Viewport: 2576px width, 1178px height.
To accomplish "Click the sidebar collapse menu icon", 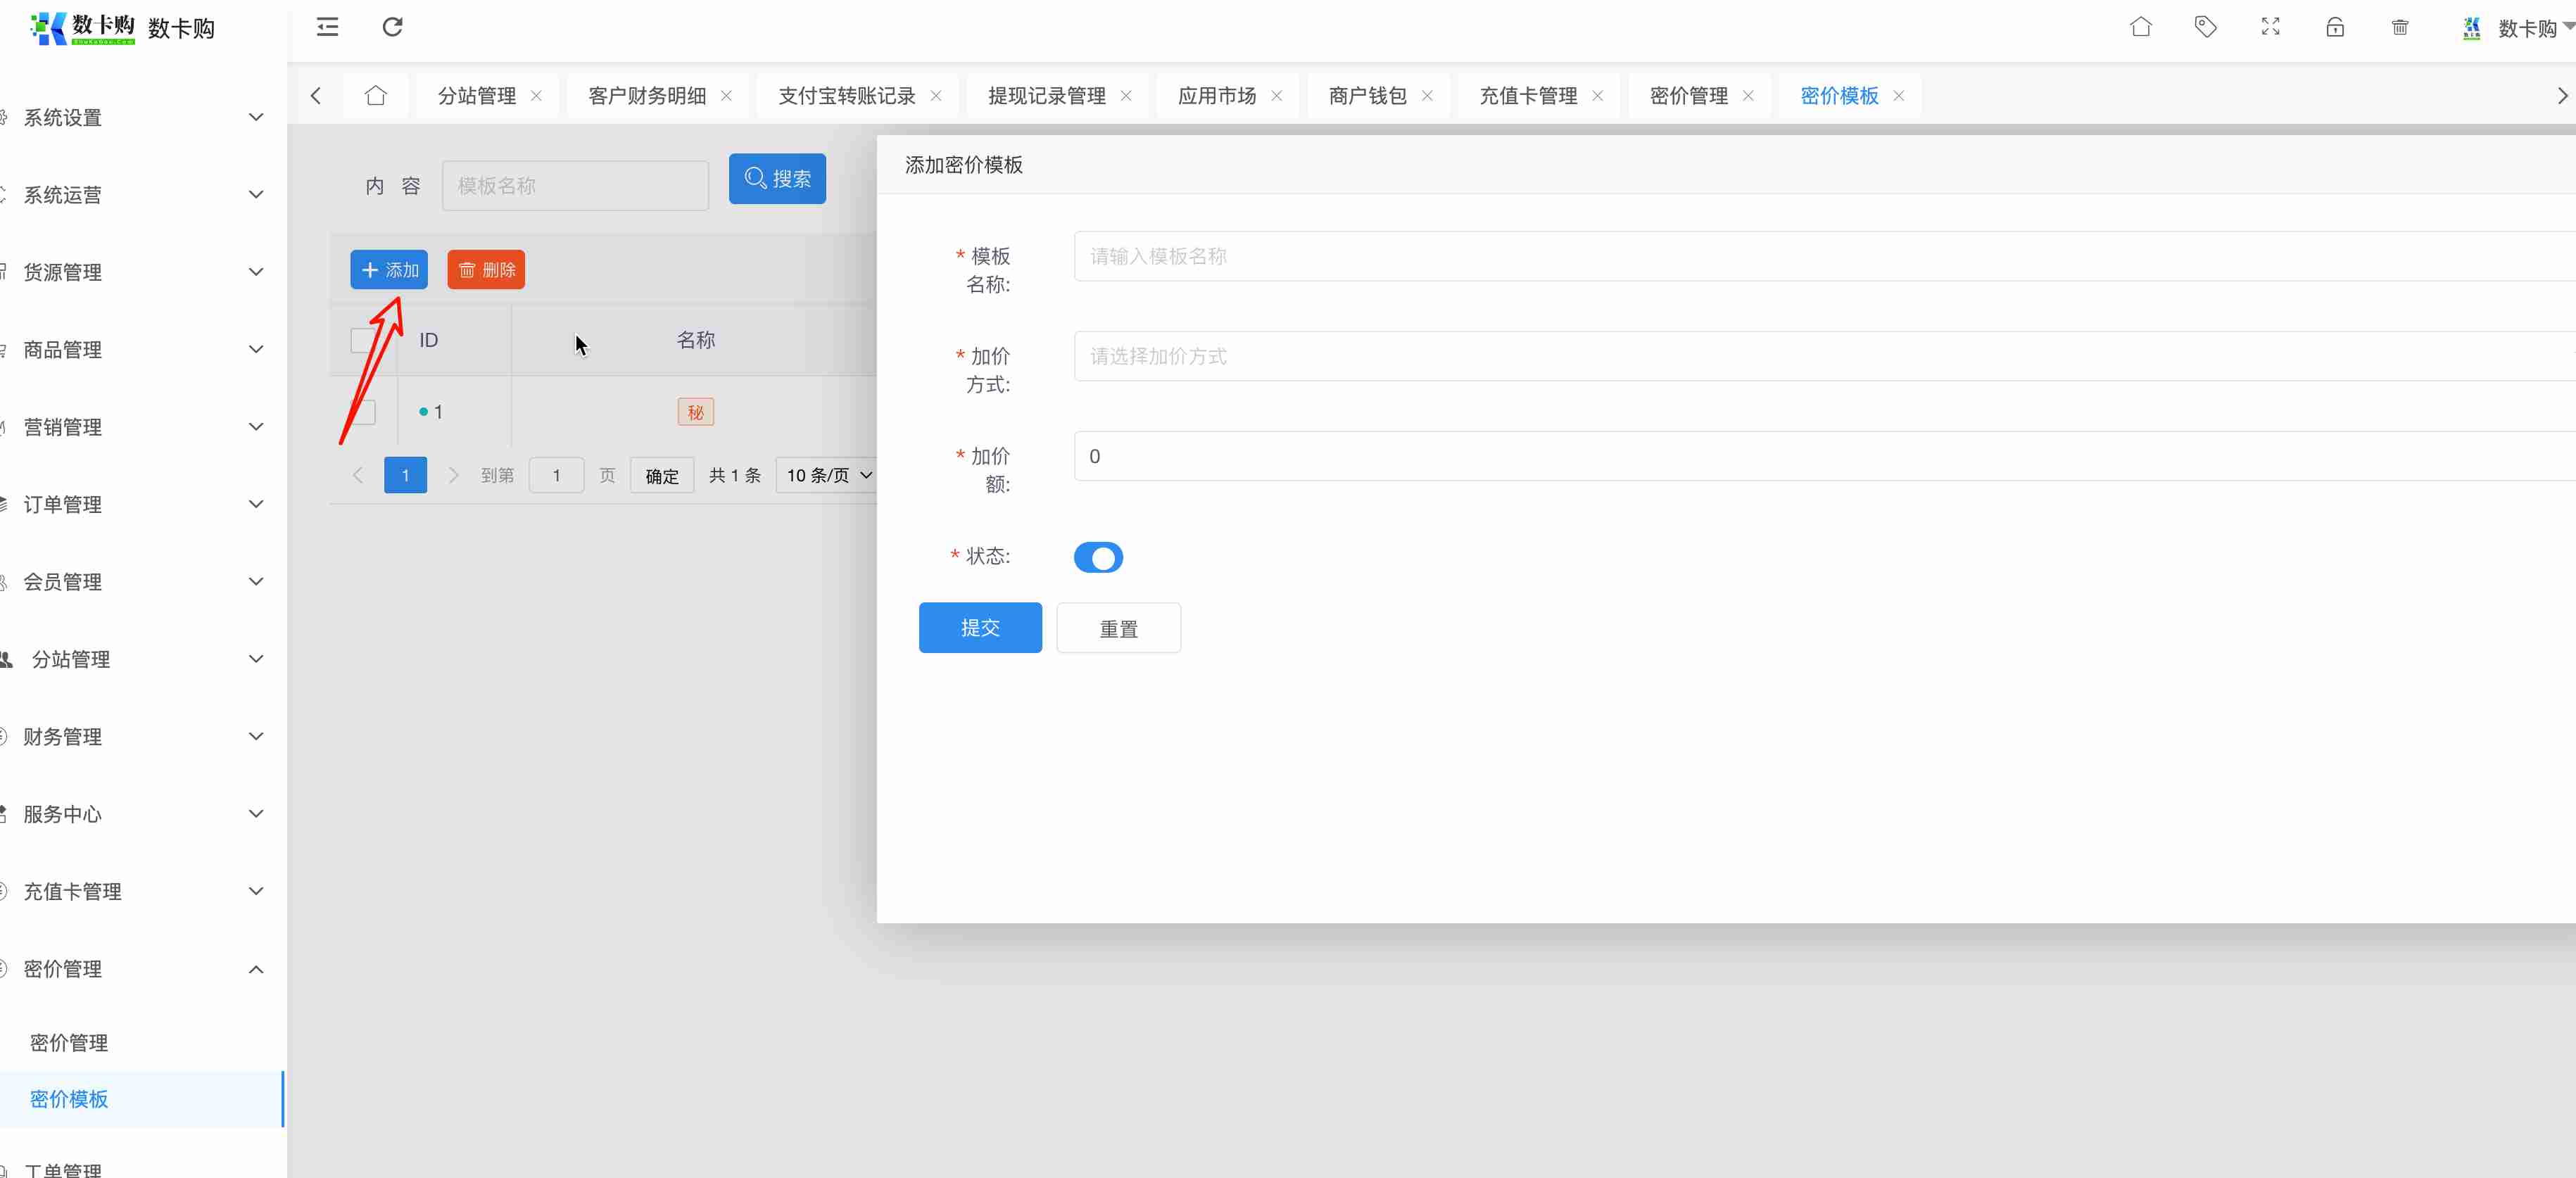I will point(327,27).
